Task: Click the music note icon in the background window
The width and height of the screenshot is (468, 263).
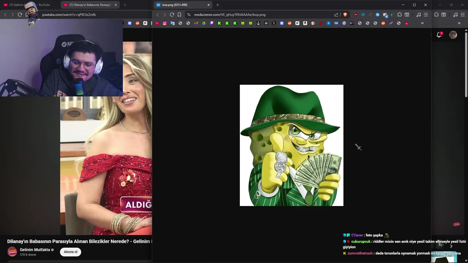Action: click(455, 15)
